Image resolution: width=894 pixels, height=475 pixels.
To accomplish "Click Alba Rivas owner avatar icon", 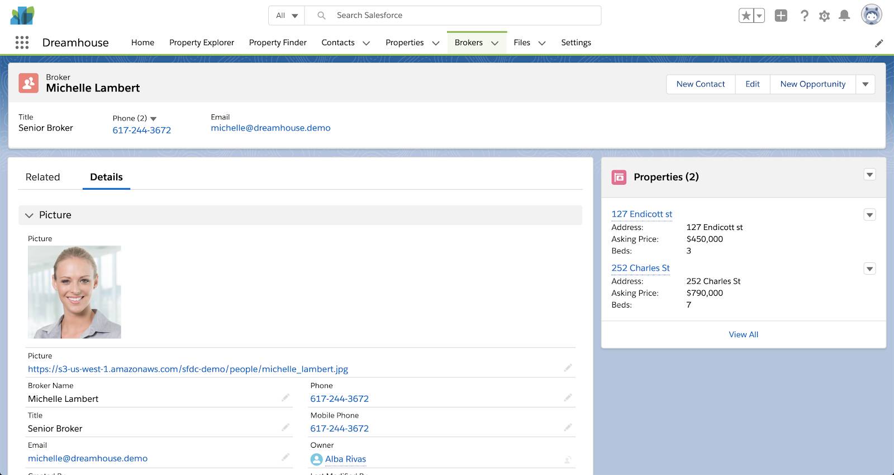I will tap(316, 459).
